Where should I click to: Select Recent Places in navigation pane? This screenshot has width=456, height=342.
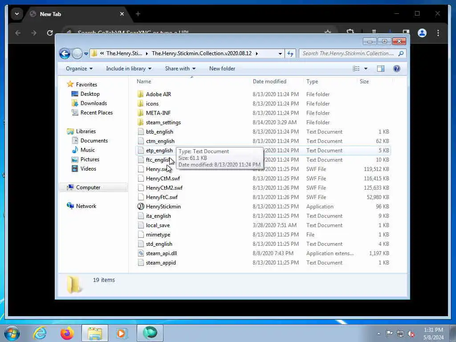97,113
